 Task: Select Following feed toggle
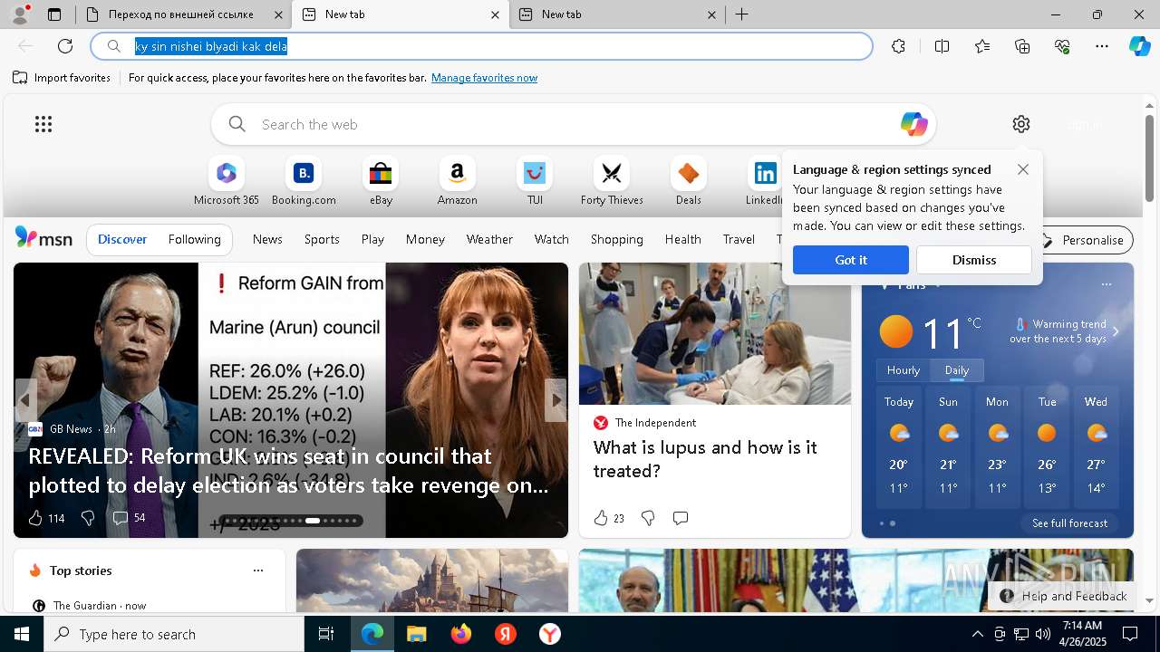pos(194,239)
